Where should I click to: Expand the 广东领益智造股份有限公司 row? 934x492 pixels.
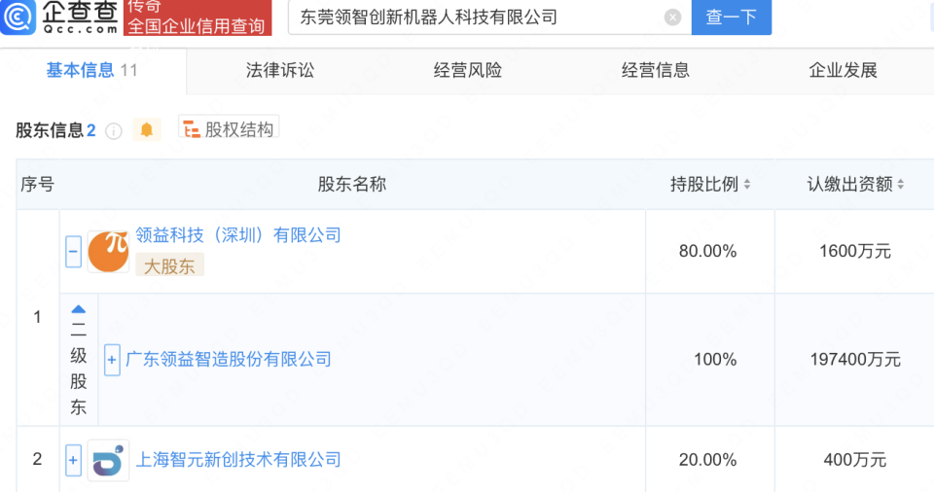tap(112, 360)
